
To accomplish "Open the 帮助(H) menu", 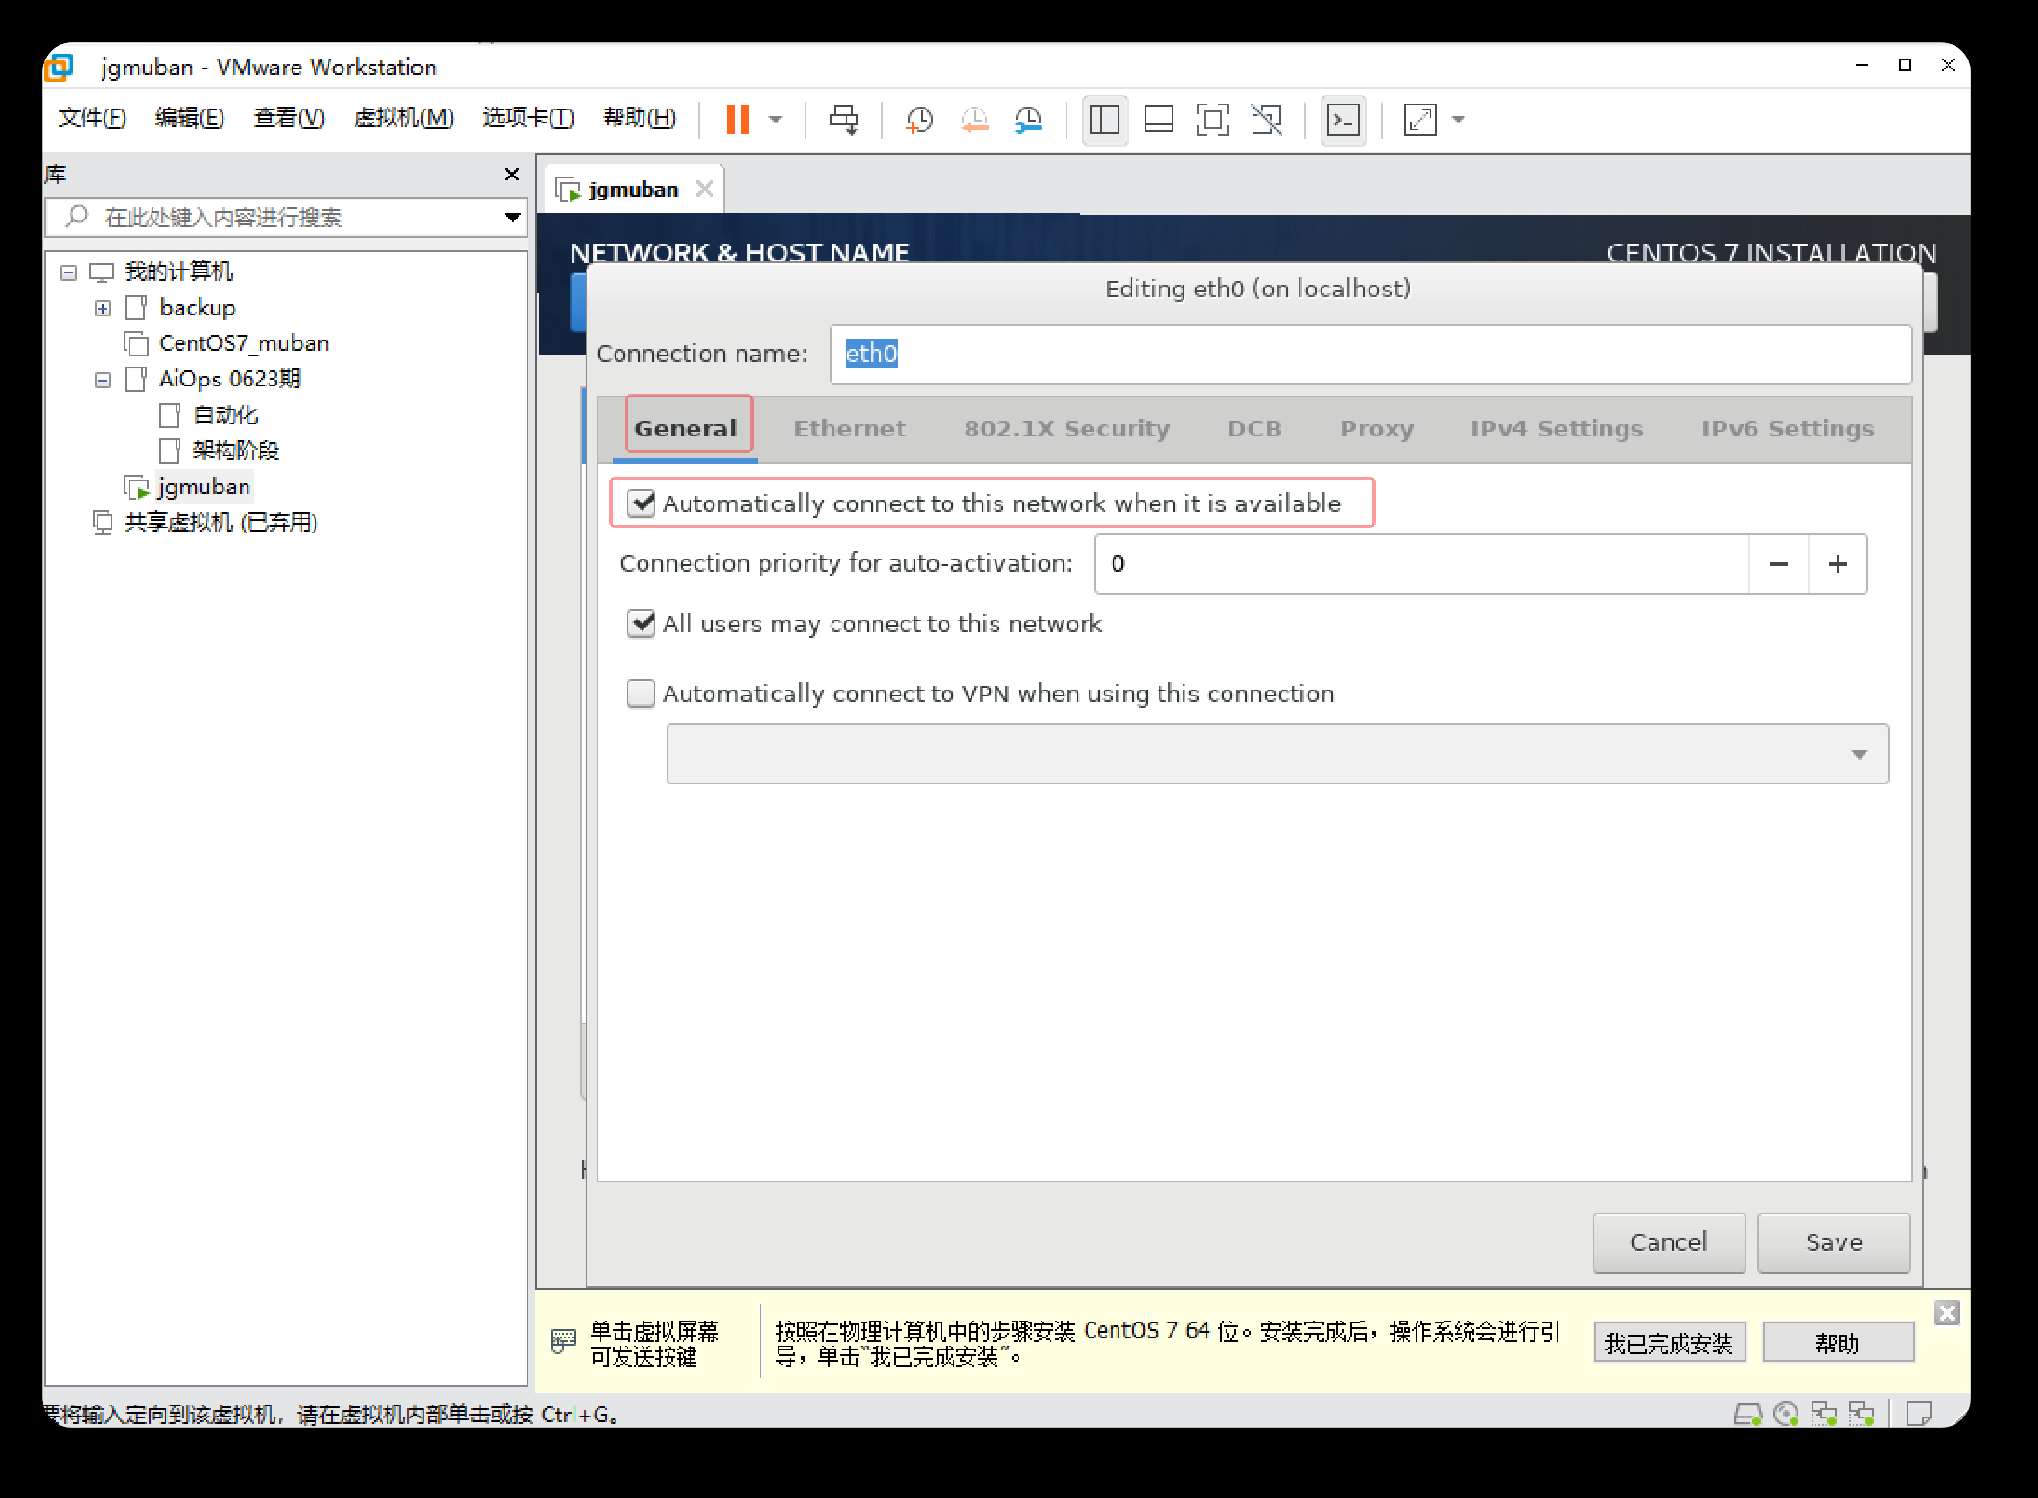I will [640, 118].
